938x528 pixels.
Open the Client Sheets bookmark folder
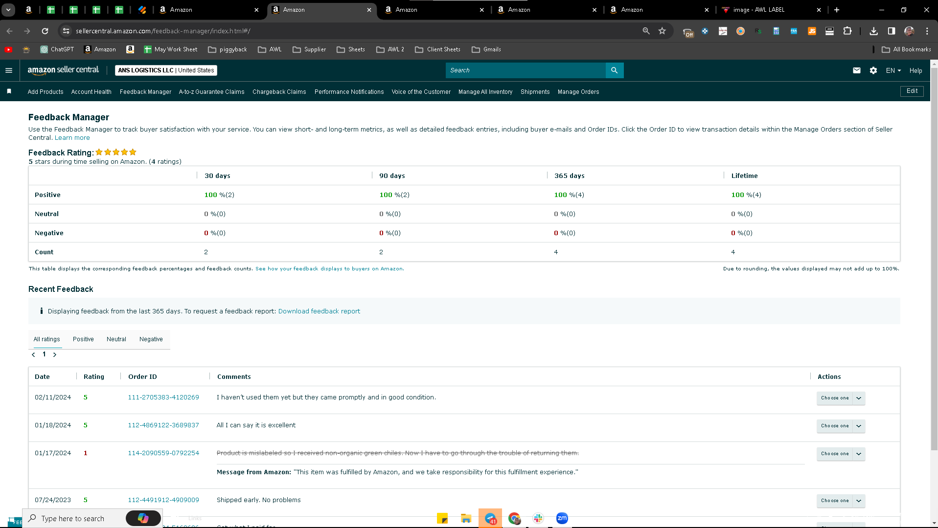pos(437,49)
